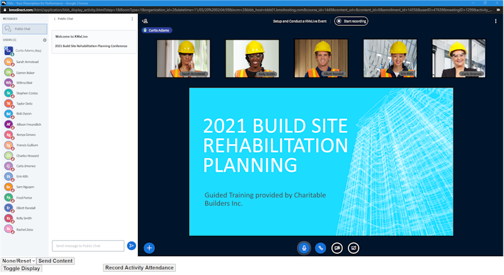Select Sarah Armstead's webcam thumbnail
The width and height of the screenshot is (504, 275).
pyautogui.click(x=183, y=59)
